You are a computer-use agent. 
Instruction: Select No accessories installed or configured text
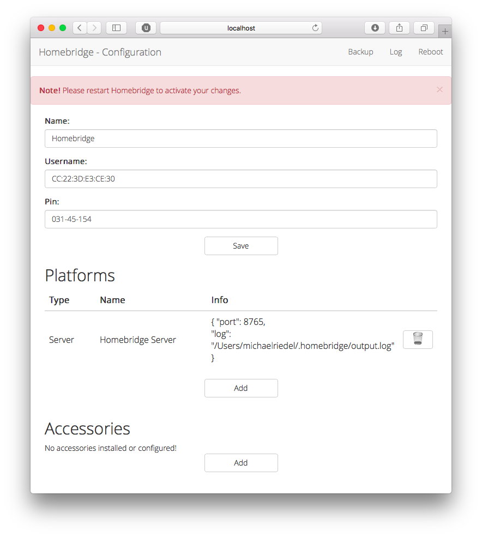point(111,448)
